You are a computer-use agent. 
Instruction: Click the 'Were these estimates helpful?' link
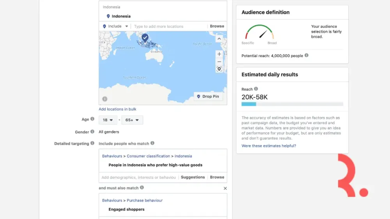(x=269, y=146)
